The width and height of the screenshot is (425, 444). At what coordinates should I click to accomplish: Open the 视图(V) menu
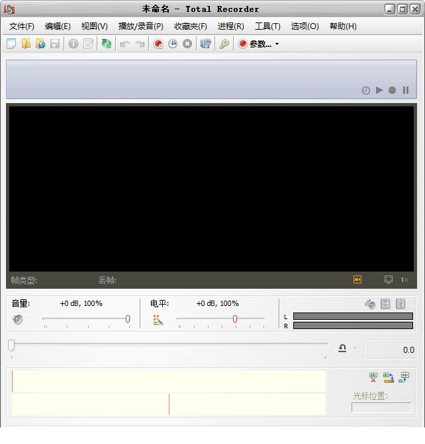point(95,26)
